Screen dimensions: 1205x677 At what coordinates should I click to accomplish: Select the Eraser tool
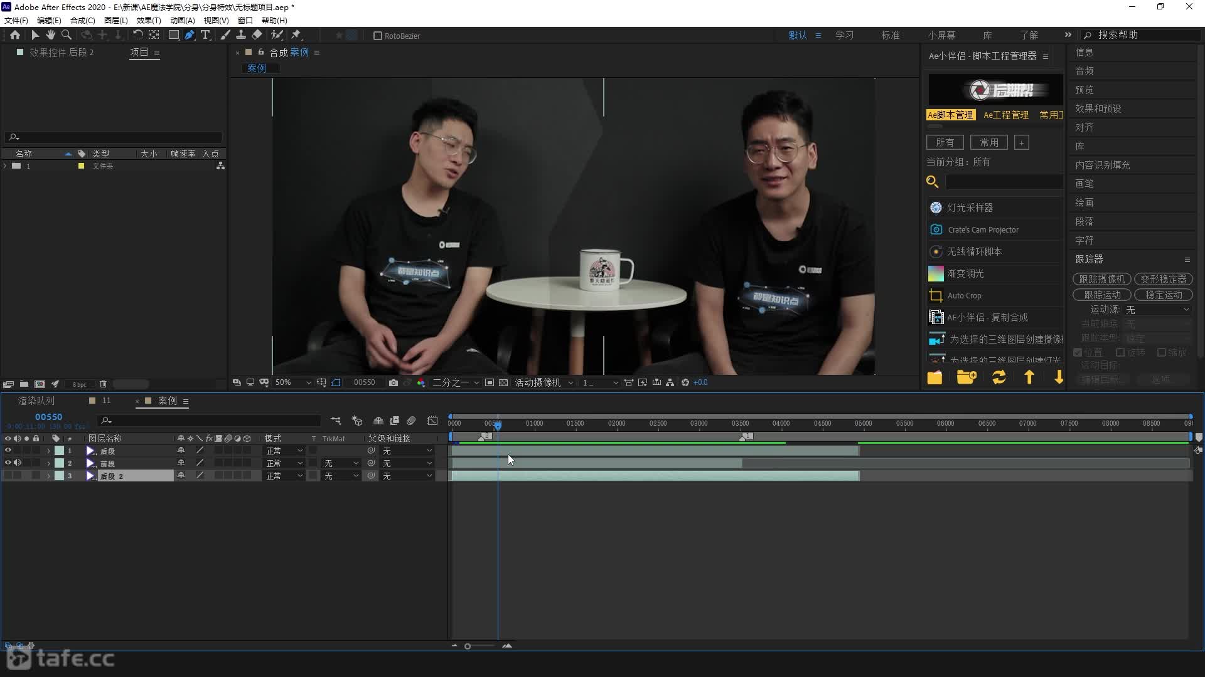(x=257, y=35)
